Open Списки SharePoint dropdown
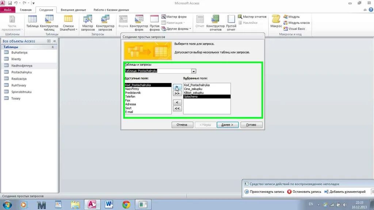Image resolution: width=374 pixels, height=210 pixels. [x=68, y=23]
